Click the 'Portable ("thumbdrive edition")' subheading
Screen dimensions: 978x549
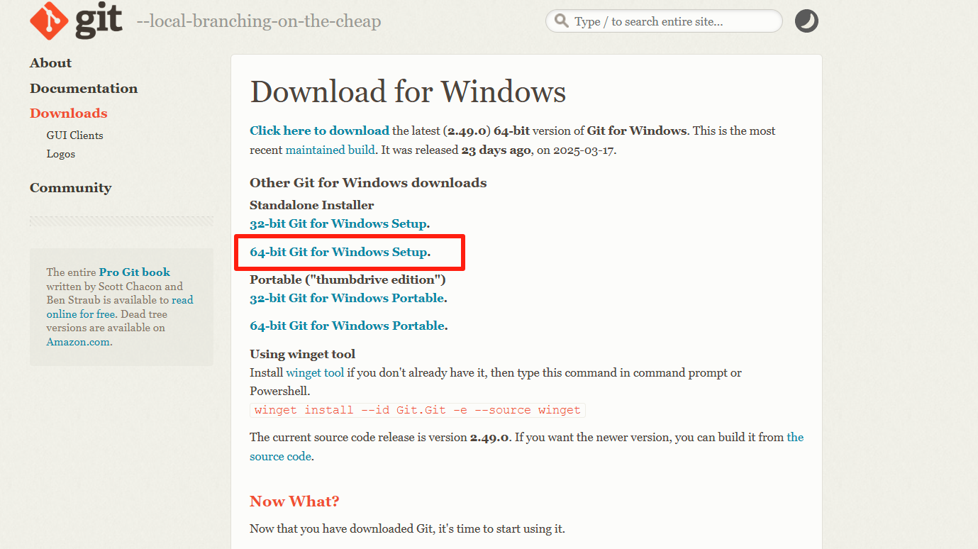click(x=348, y=279)
